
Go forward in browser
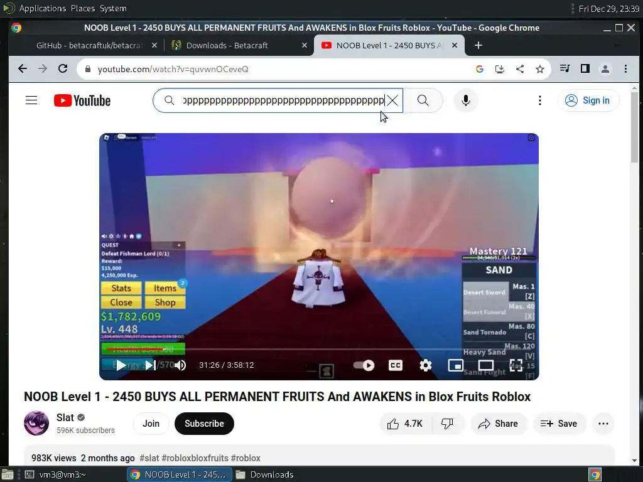tap(43, 69)
